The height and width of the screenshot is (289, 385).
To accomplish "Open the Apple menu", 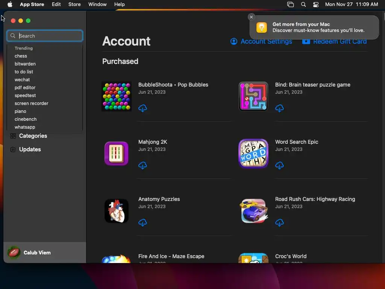I will coord(10,5).
